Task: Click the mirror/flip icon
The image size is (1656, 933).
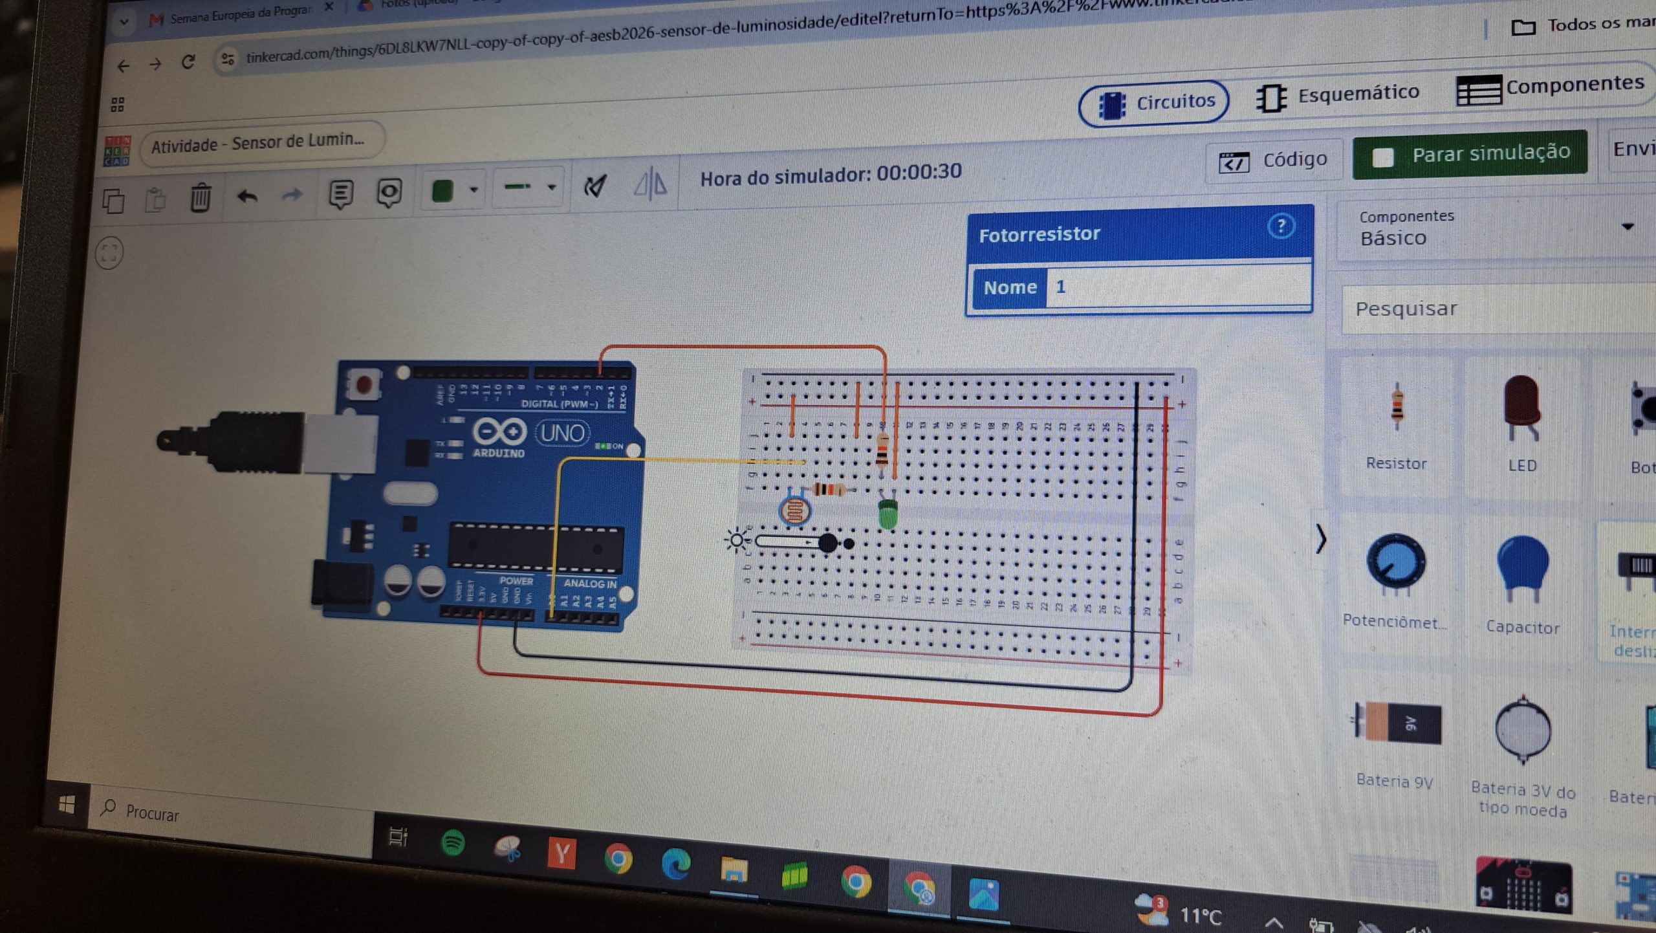Action: click(x=650, y=183)
